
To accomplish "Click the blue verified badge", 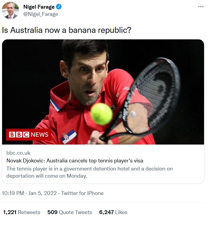I will [59, 7].
